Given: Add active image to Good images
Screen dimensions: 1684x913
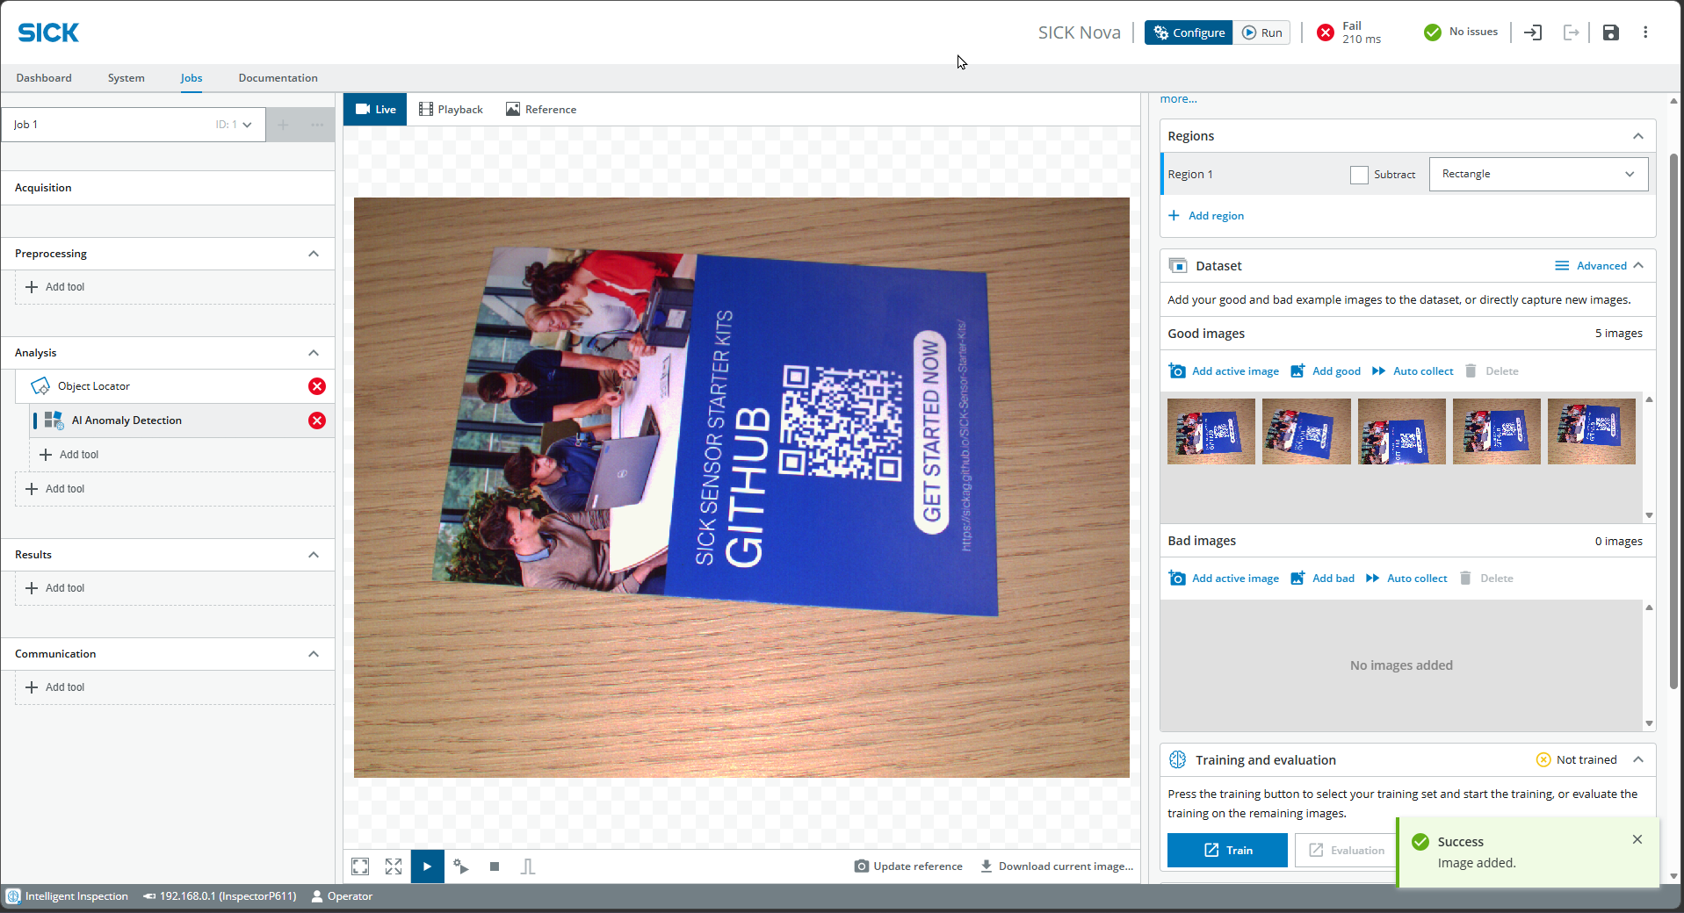Looking at the screenshot, I should (x=1224, y=371).
